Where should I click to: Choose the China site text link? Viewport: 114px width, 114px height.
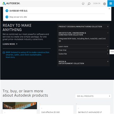(x=18, y=11)
